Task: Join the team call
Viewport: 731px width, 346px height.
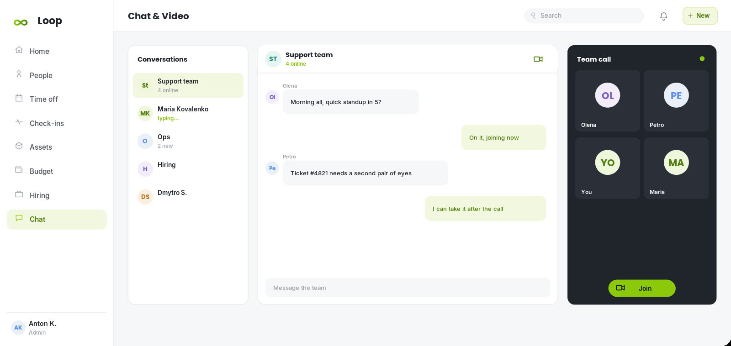Action: [x=642, y=288]
